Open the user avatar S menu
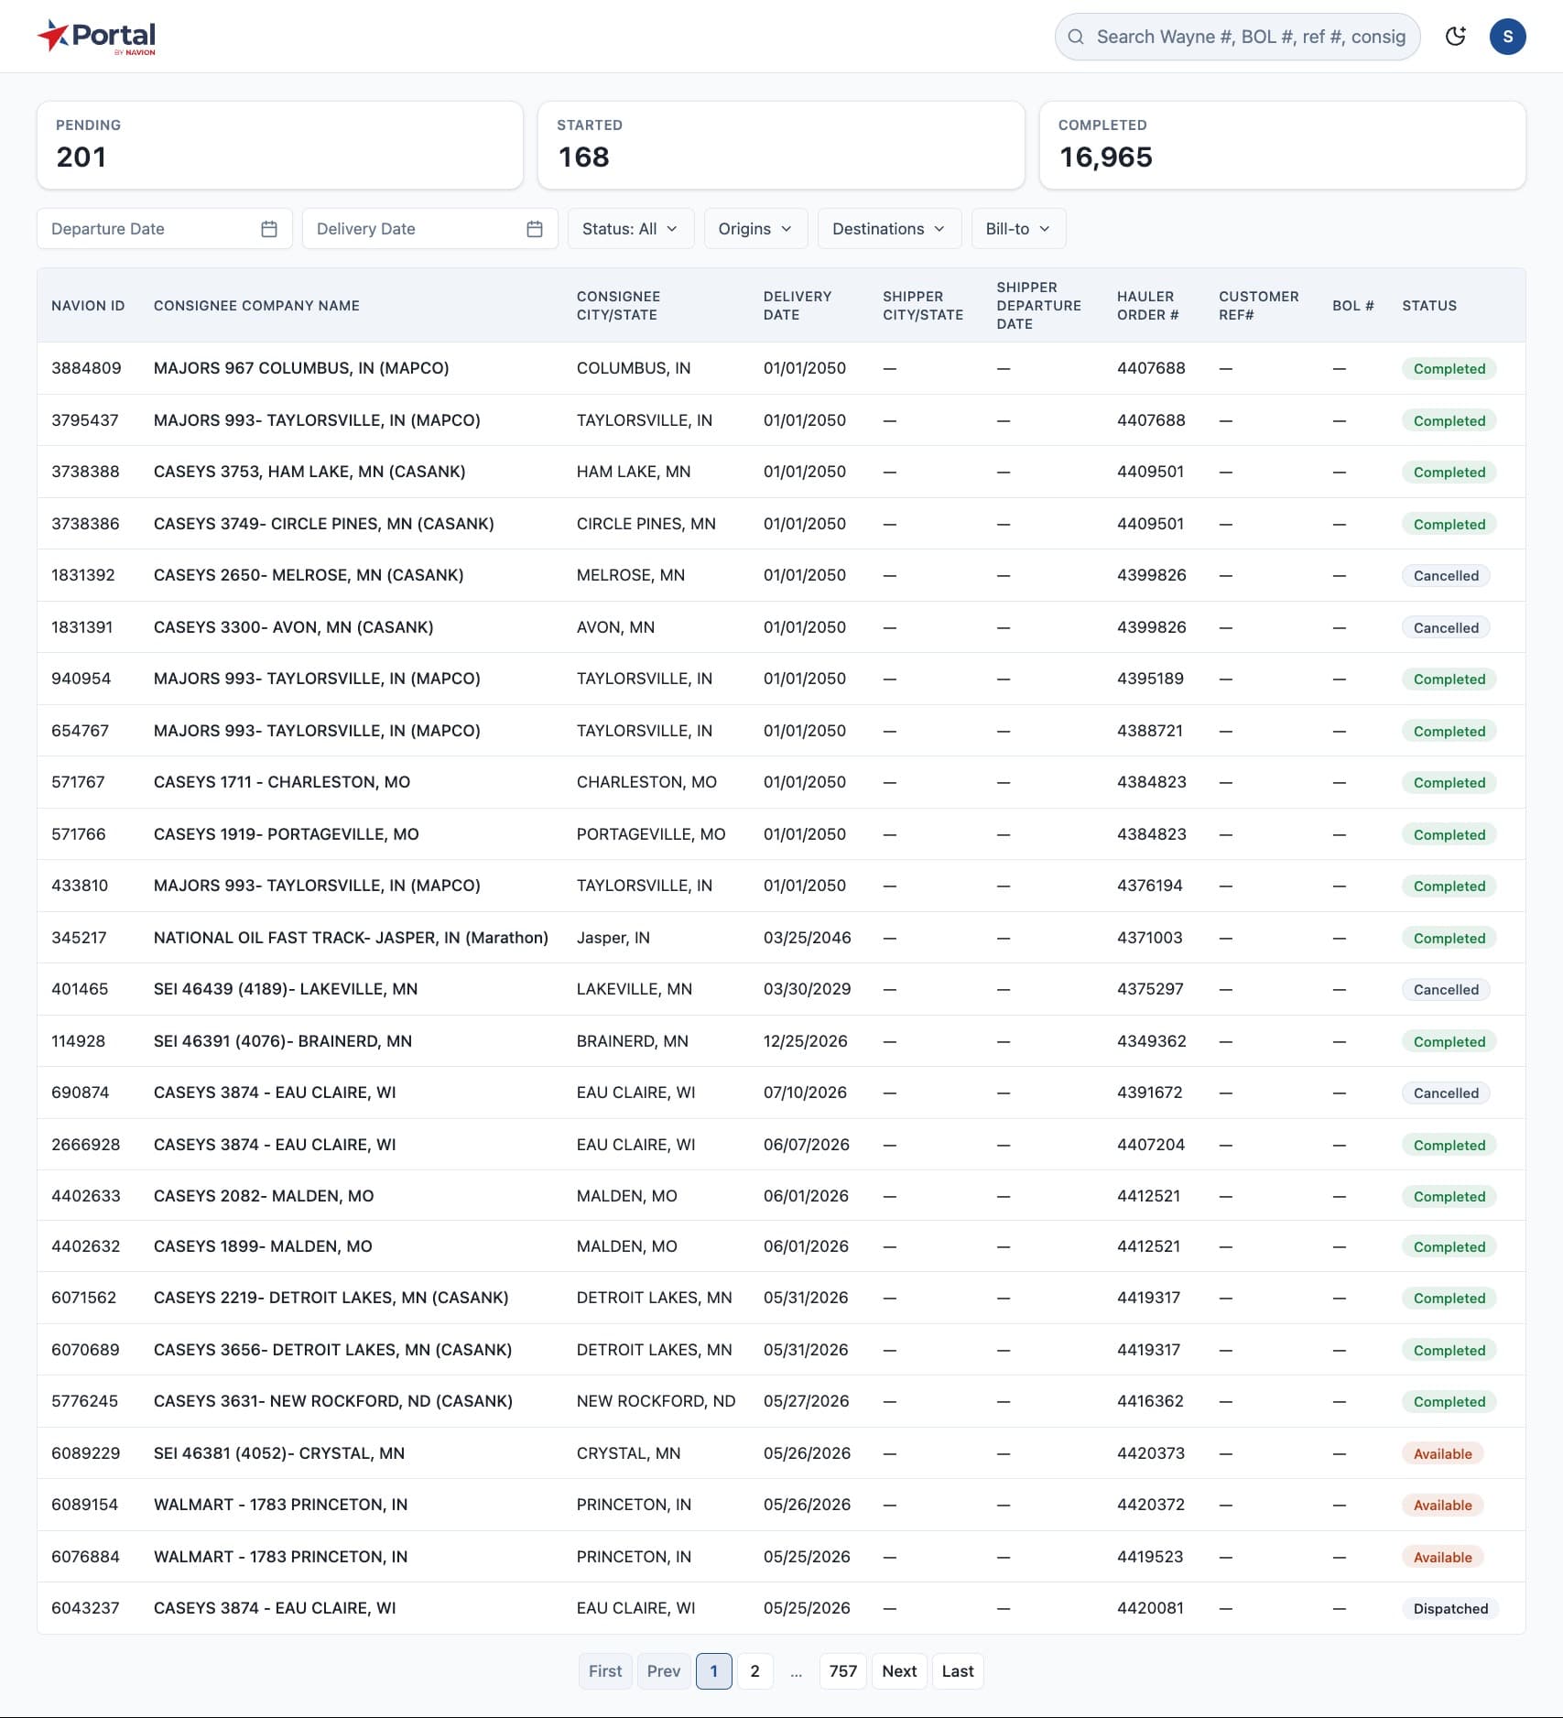 pyautogui.click(x=1507, y=37)
